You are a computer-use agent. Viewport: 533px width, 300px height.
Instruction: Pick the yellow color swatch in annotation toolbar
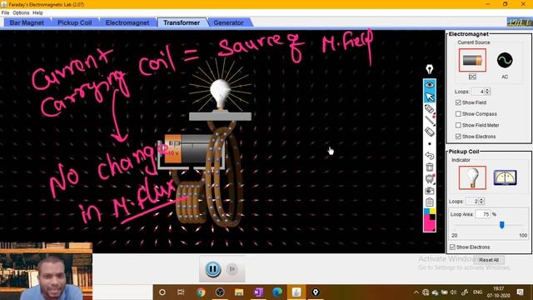[433, 211]
